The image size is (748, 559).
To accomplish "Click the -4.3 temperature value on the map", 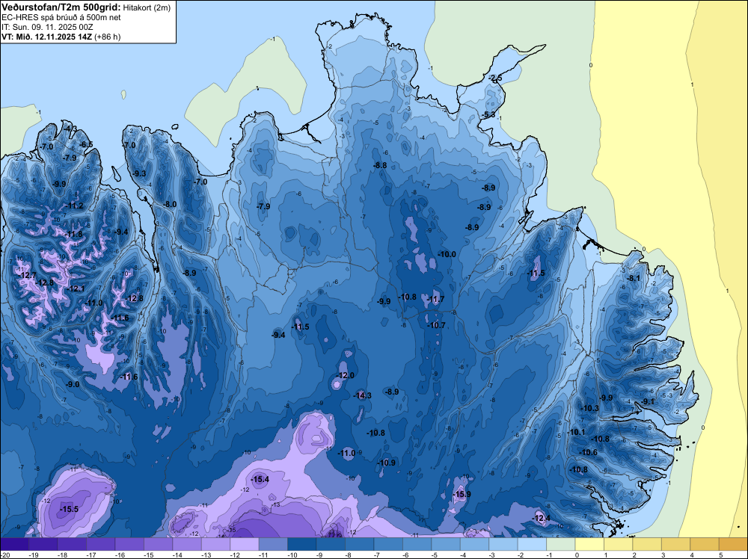I will pos(71,129).
